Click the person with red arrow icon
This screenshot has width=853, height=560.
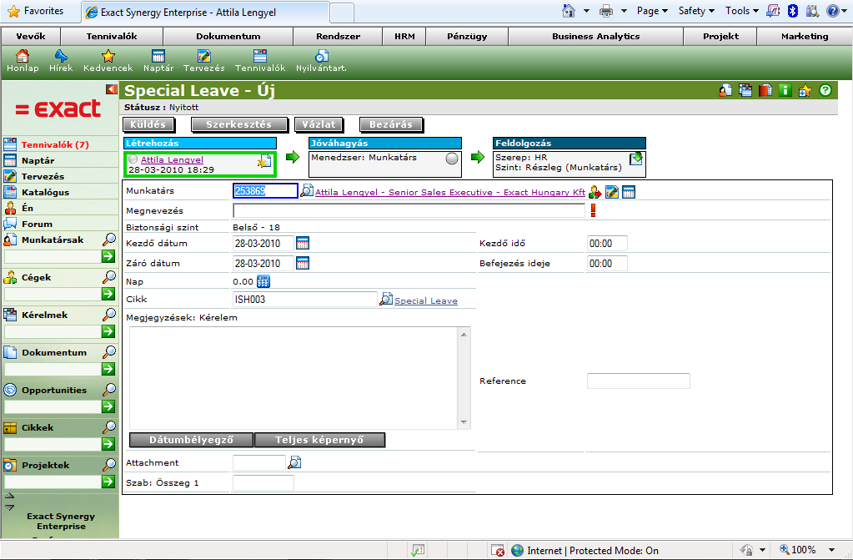[595, 192]
